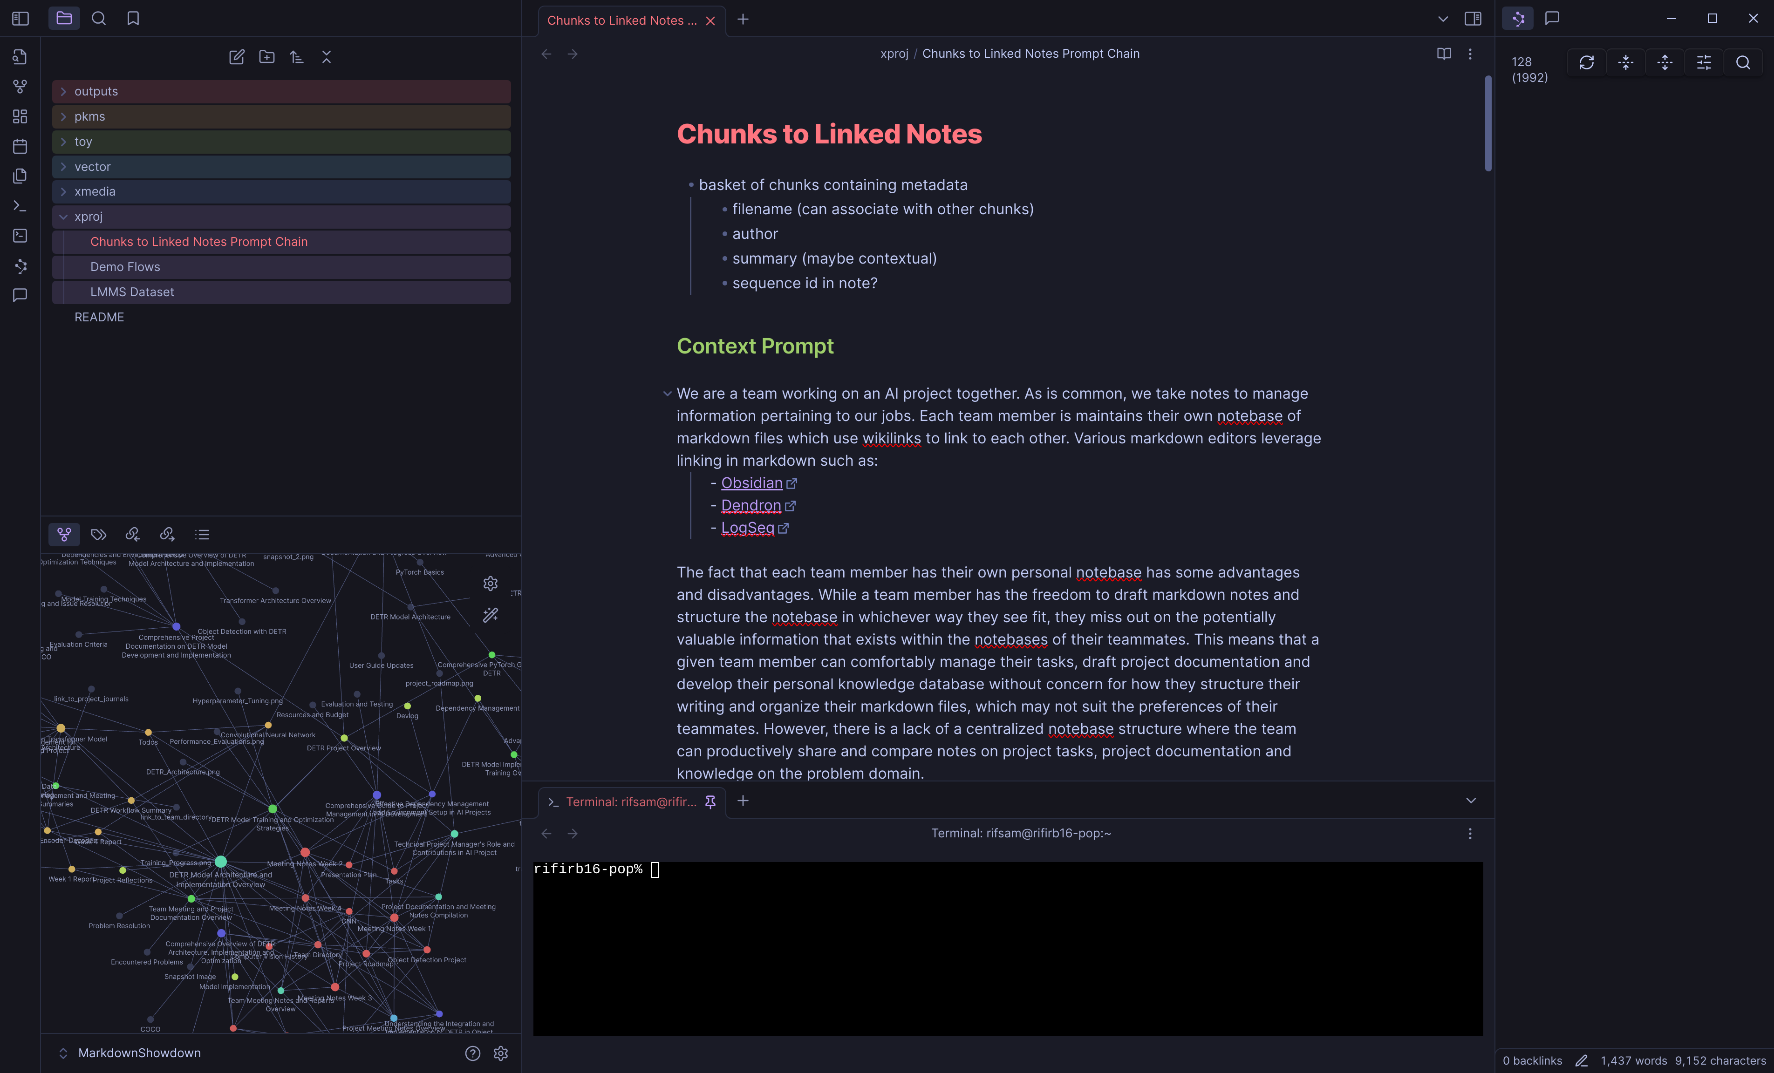Expand the outputs folder
Screen dimensions: 1774x1073
(63, 91)
